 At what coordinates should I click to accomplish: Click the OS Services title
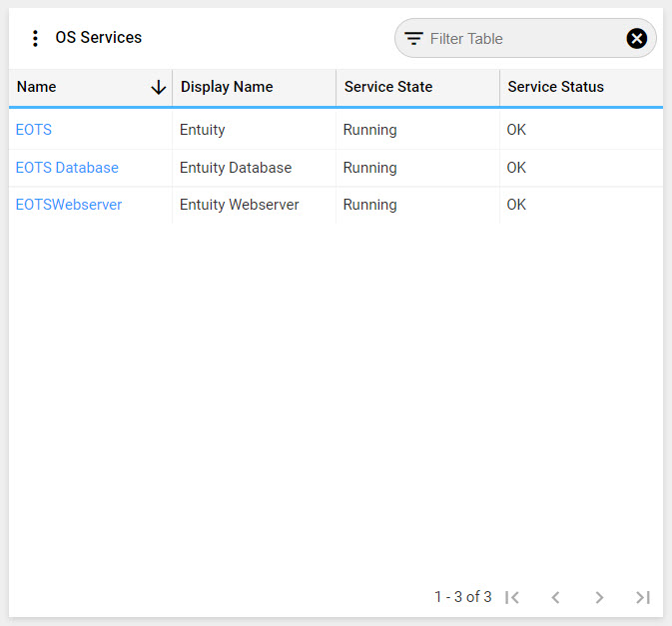(99, 38)
